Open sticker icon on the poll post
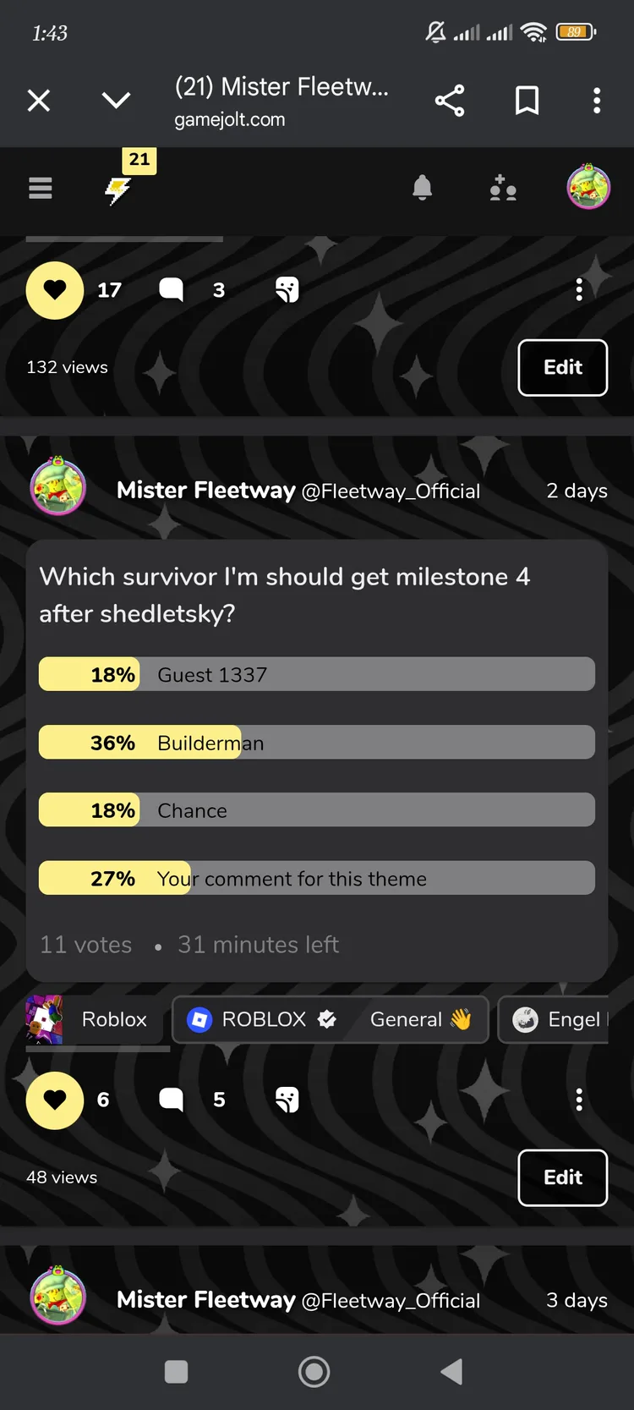634x1410 pixels. [287, 1100]
